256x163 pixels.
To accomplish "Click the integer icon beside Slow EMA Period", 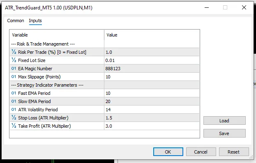I will (x=14, y=101).
